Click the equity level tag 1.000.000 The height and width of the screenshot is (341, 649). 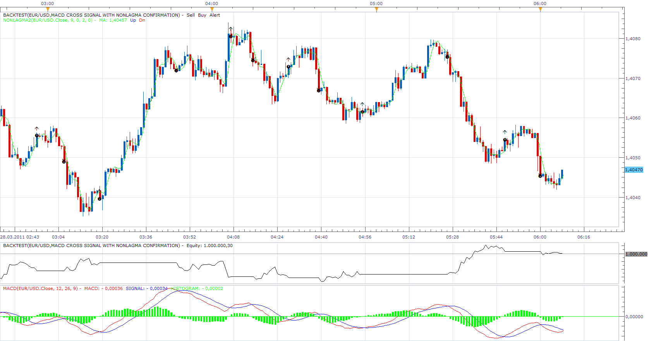[636, 254]
